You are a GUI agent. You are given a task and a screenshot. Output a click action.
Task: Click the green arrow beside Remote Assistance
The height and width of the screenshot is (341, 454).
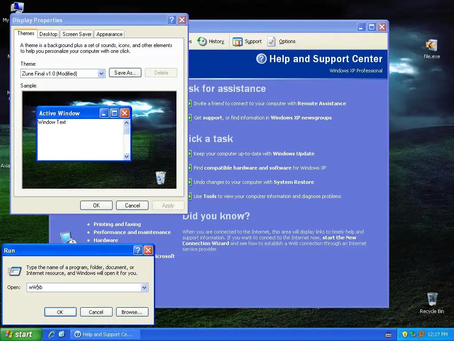point(190,103)
